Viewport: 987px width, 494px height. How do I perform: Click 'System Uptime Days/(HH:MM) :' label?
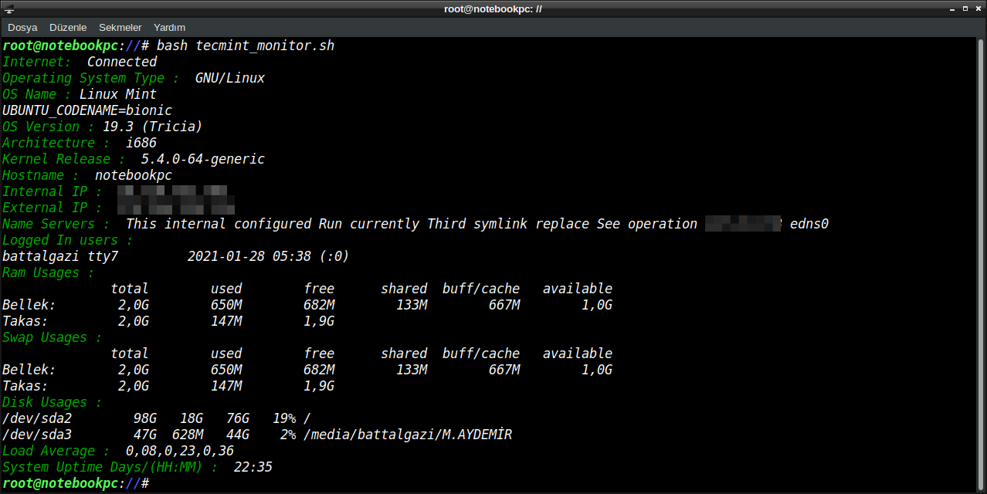point(110,467)
